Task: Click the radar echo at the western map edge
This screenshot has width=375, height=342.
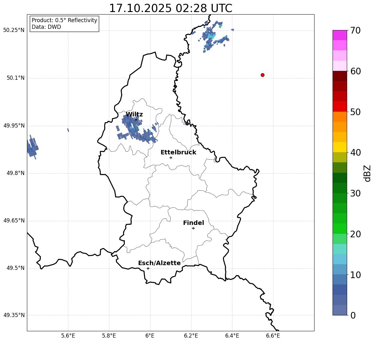Action: coord(32,147)
